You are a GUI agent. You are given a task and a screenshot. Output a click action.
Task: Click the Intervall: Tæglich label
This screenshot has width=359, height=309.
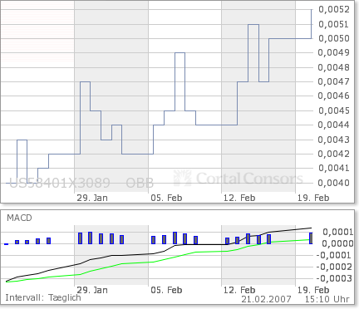(43, 298)
